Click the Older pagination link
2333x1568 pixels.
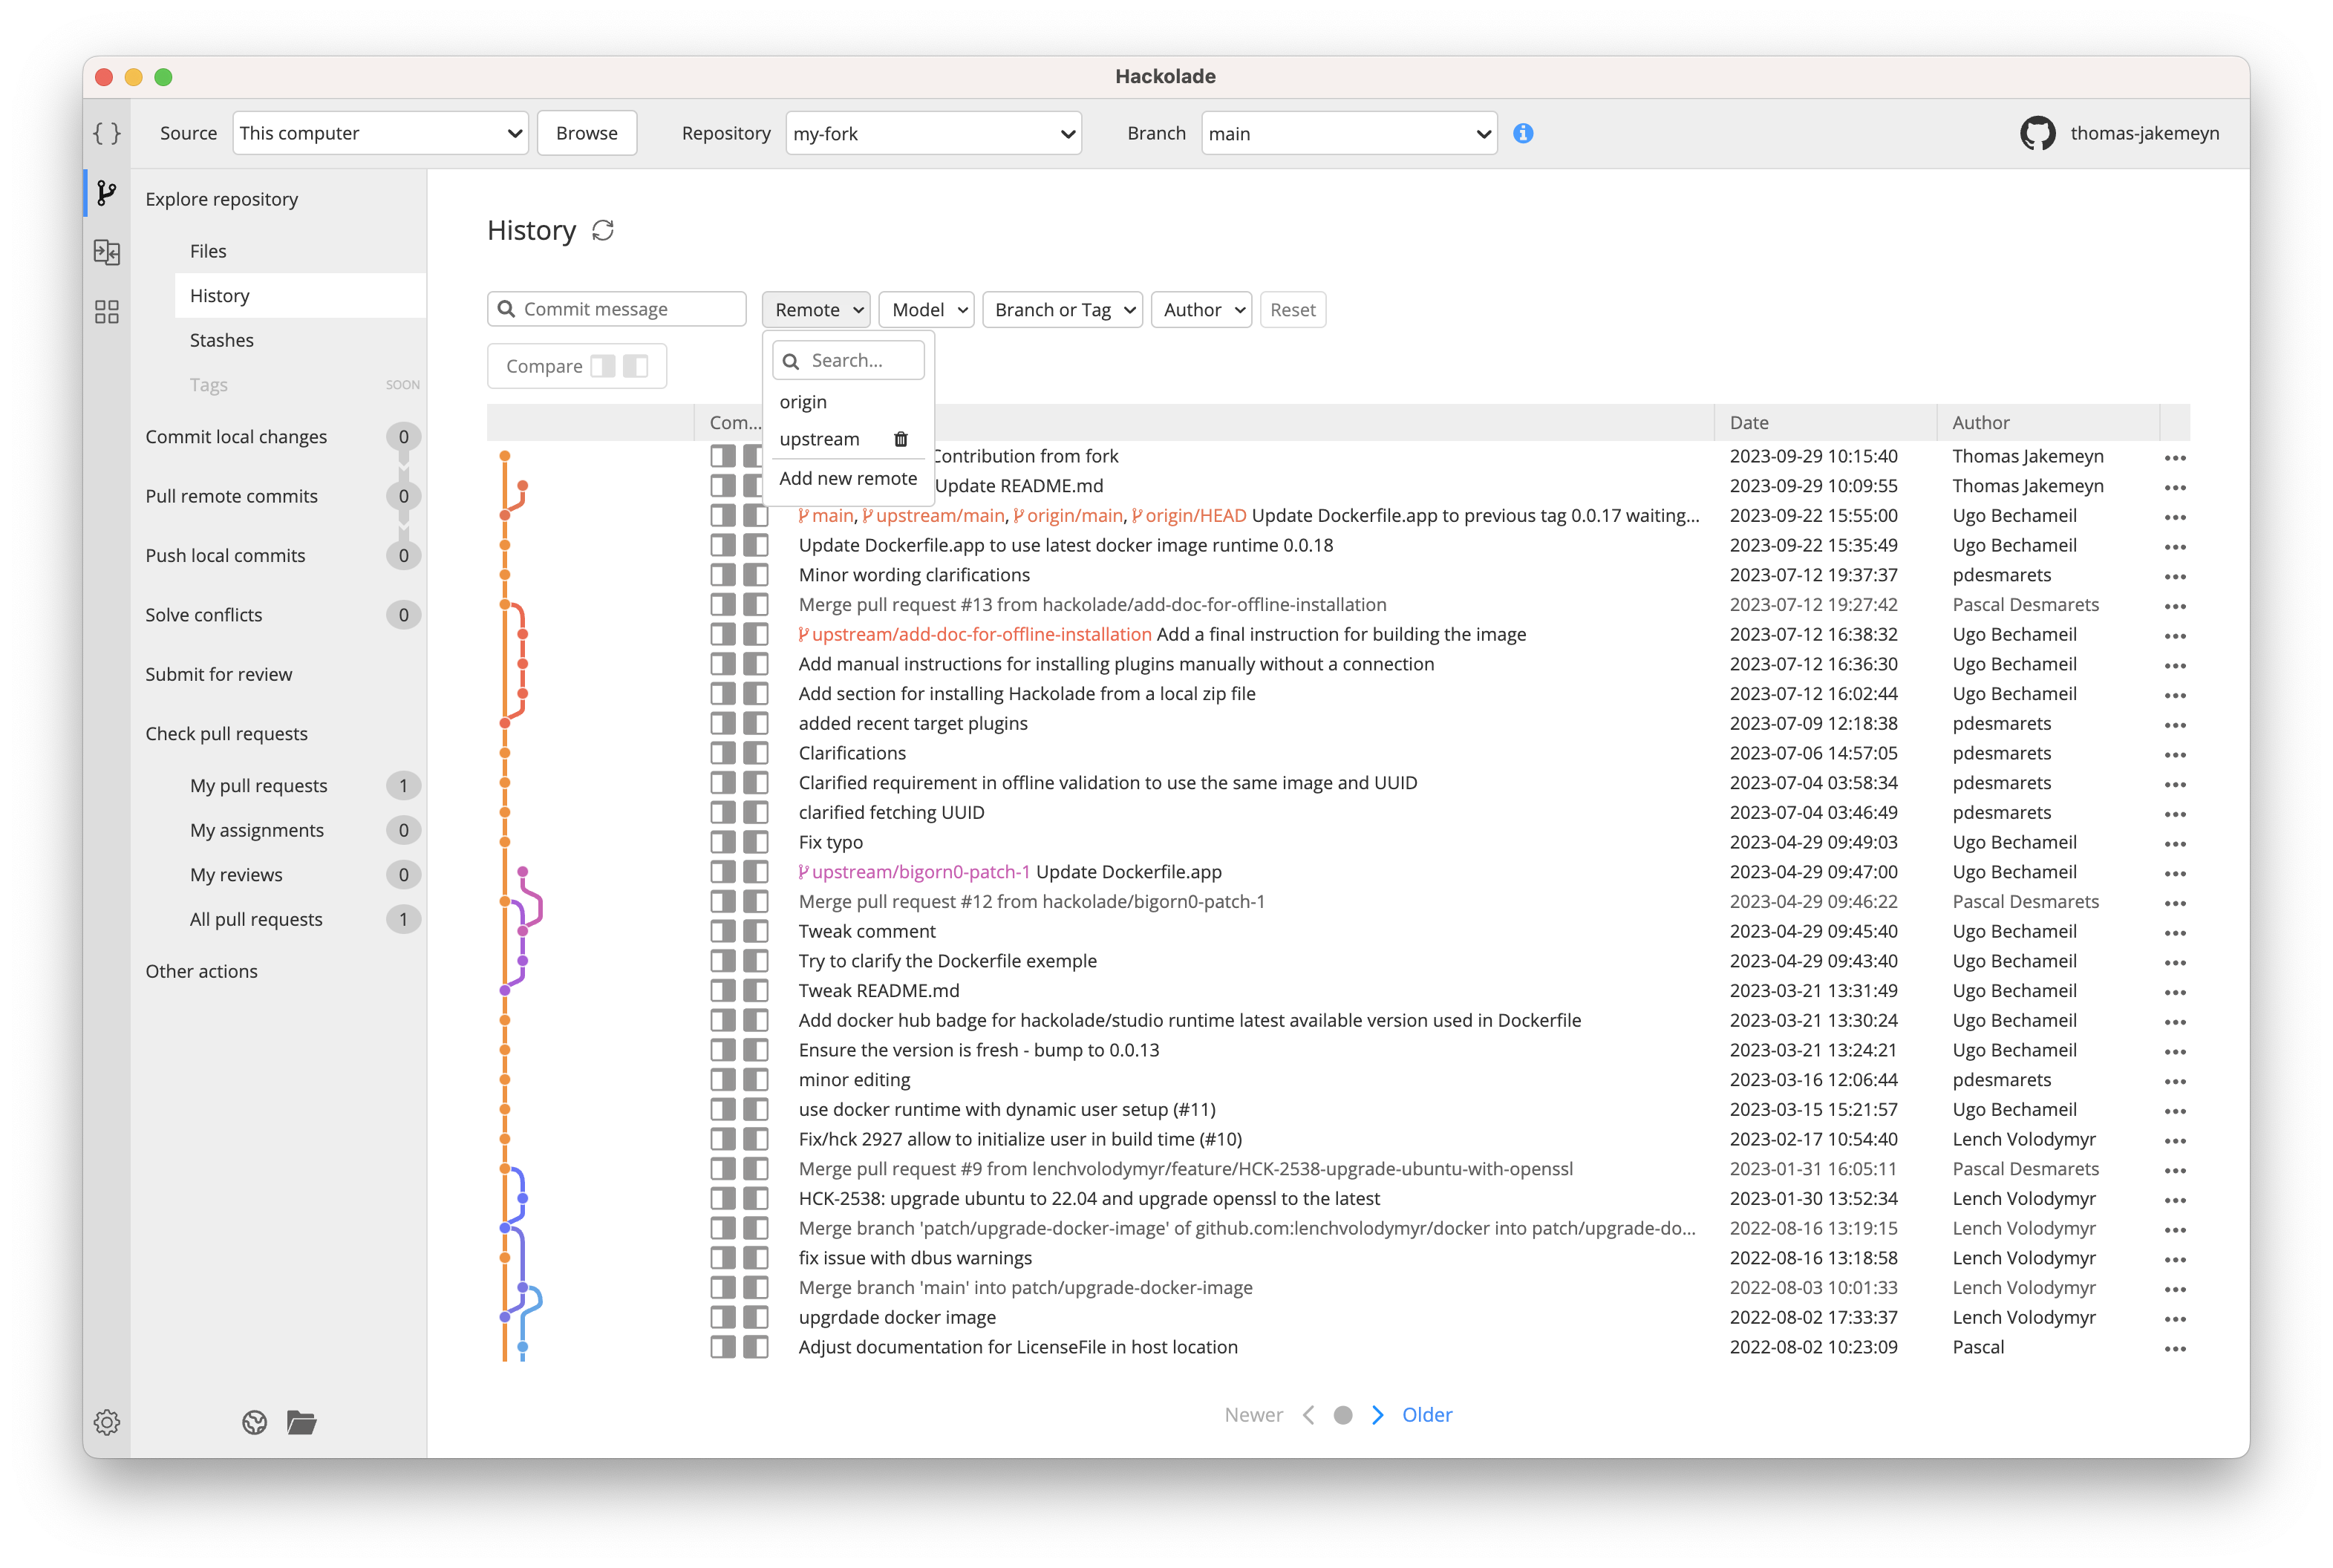click(x=1427, y=1414)
